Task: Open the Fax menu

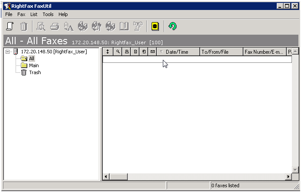Action: [x=21, y=14]
